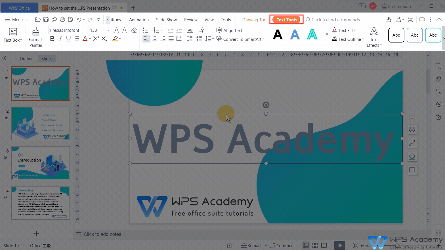This screenshot has width=445, height=250.
Task: Open the folder icon in quick access
Action: (38, 20)
